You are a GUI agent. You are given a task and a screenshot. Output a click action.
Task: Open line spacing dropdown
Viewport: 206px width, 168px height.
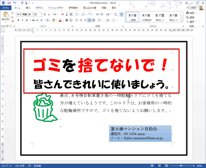[100, 20]
